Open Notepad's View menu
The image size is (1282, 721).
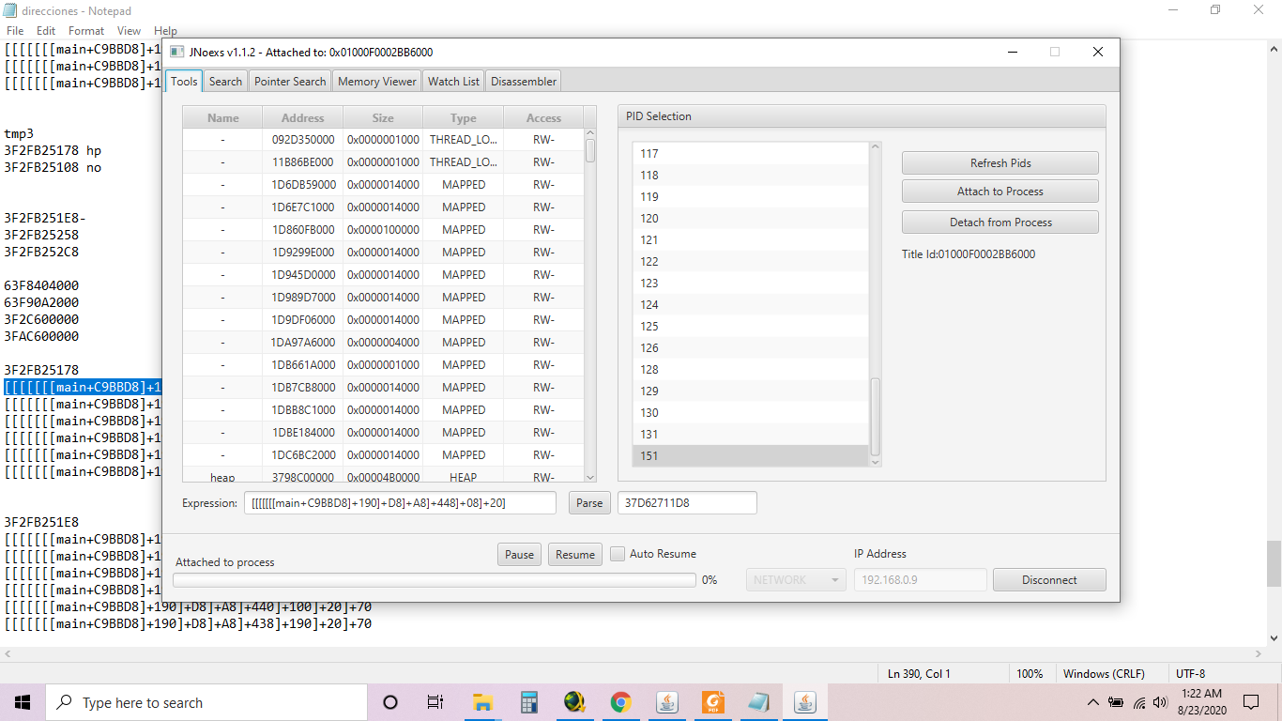tap(130, 31)
